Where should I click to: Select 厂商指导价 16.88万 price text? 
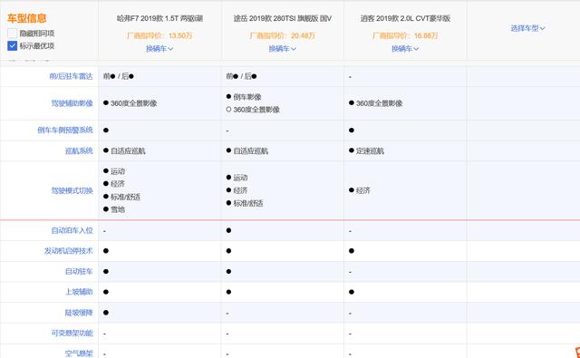click(x=405, y=35)
